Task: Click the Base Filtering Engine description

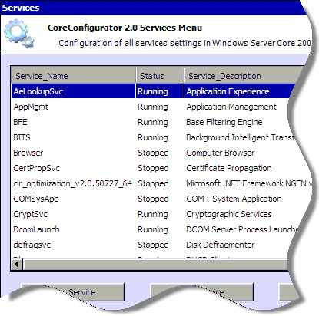Action: pos(224,122)
